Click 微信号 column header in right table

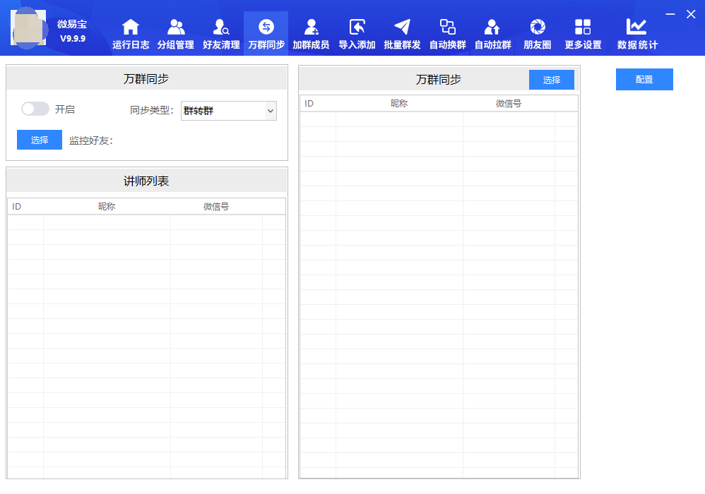tap(509, 104)
